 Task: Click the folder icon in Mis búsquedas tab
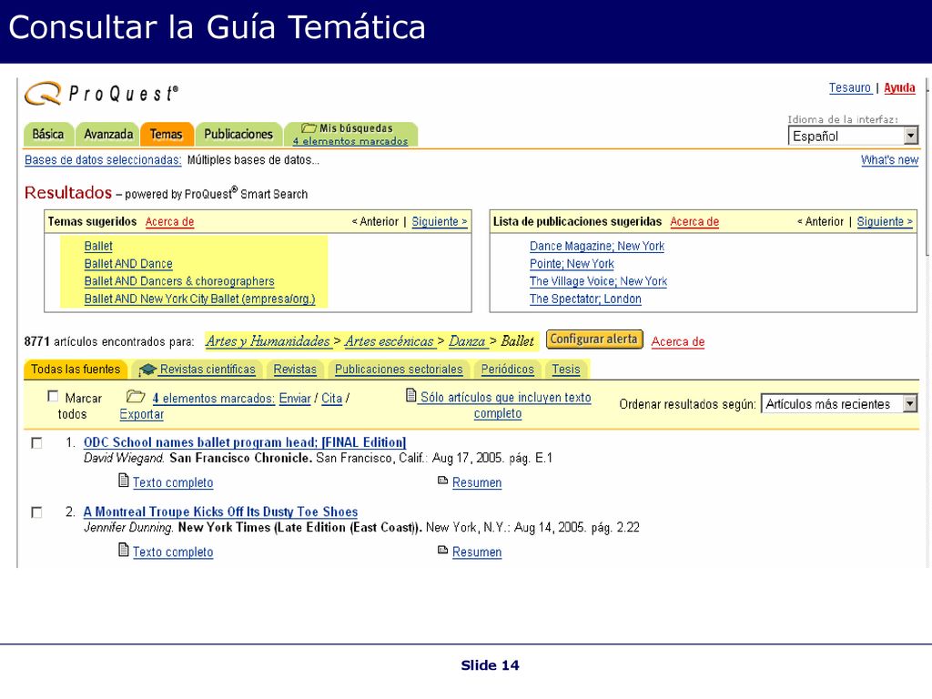point(309,127)
